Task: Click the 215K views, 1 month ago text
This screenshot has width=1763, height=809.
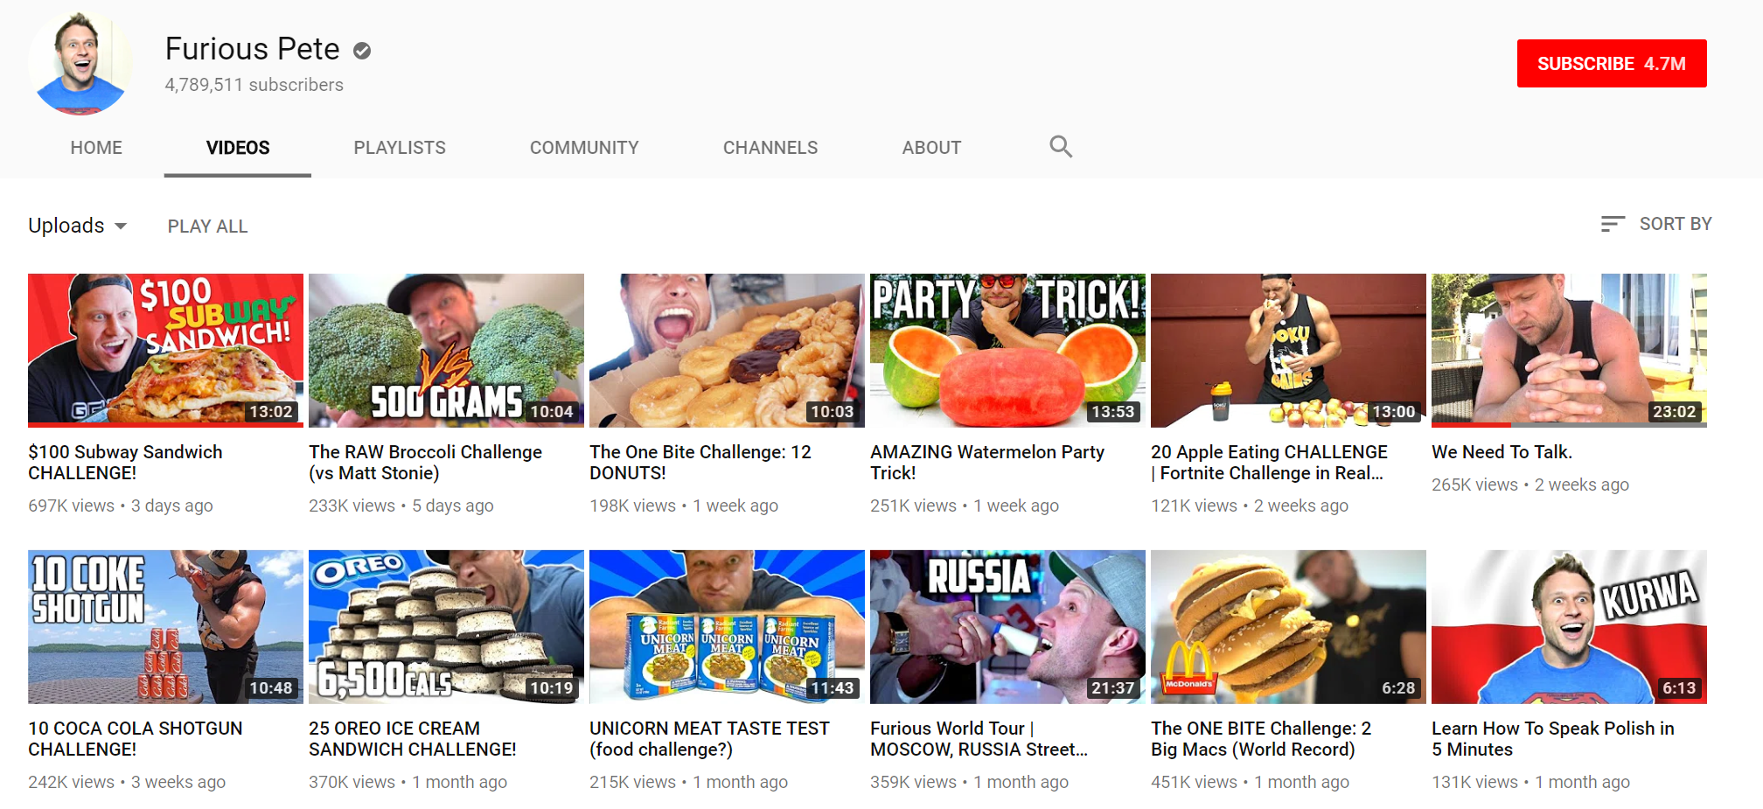Action: point(689,782)
